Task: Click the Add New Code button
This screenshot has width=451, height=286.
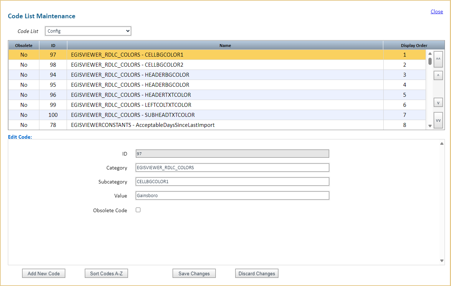Action: [43, 273]
